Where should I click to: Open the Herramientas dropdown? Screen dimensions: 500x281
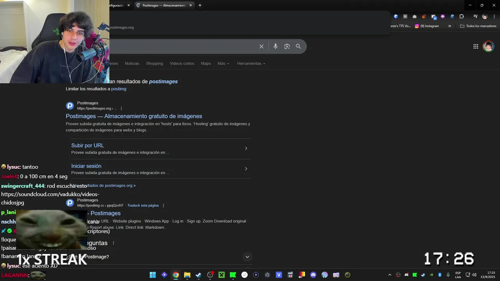click(x=251, y=64)
